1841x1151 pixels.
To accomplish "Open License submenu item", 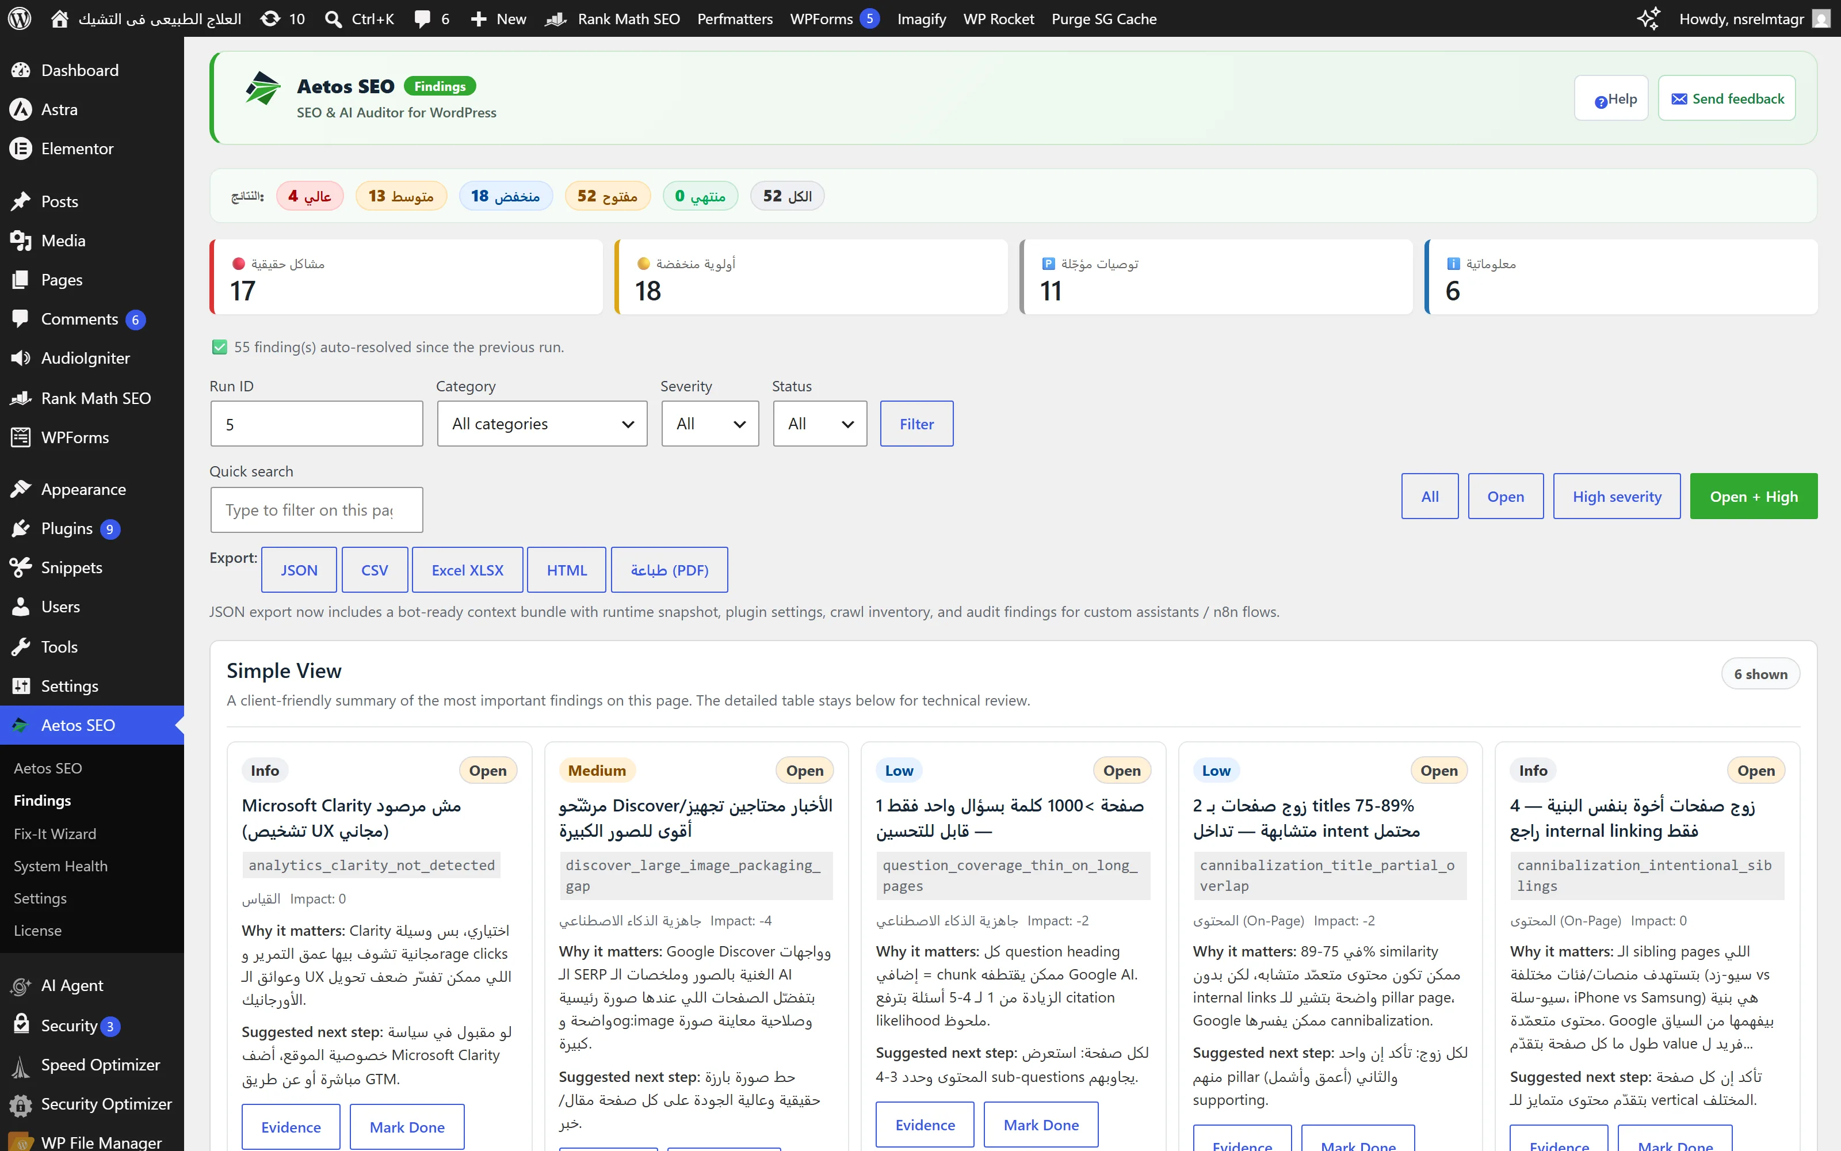I will [x=37, y=930].
